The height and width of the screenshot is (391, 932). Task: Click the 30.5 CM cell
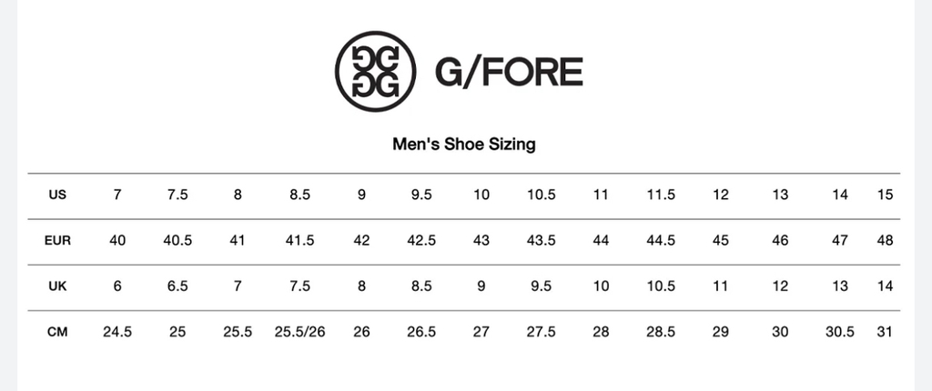click(x=840, y=332)
